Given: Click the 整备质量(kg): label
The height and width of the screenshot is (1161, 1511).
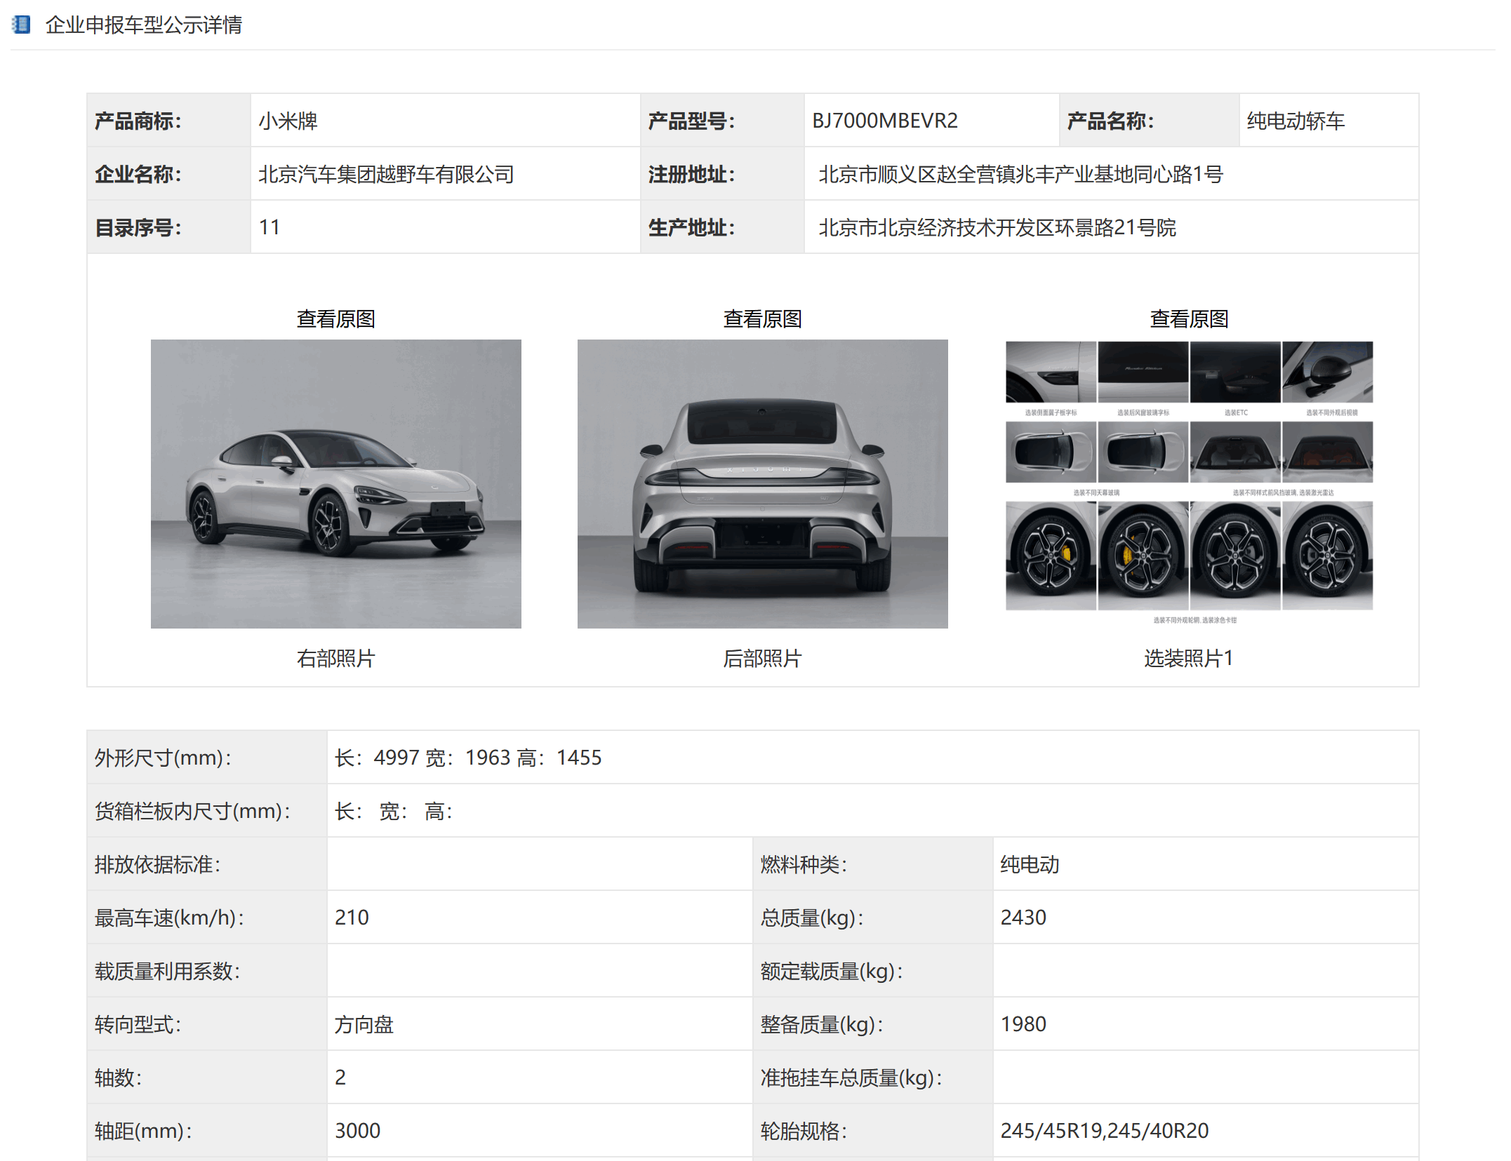Looking at the screenshot, I should point(822,1024).
